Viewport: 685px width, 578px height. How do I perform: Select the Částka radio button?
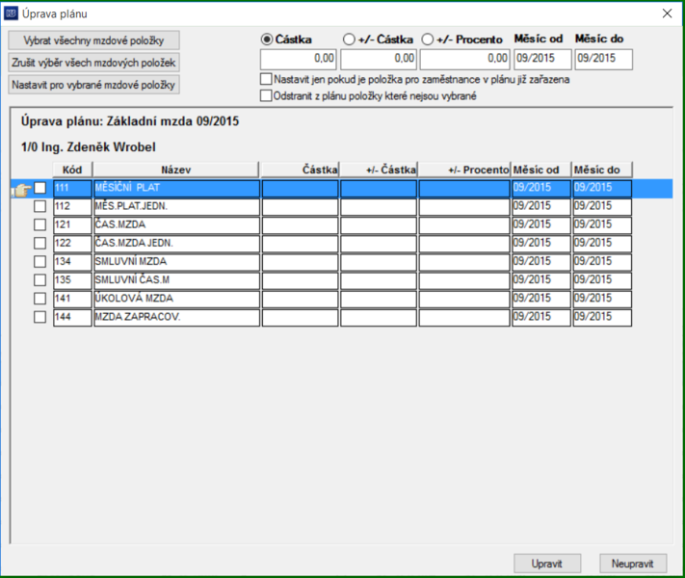(x=267, y=39)
